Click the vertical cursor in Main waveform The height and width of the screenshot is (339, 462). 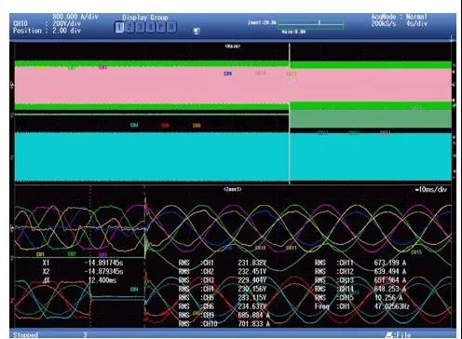290,114
